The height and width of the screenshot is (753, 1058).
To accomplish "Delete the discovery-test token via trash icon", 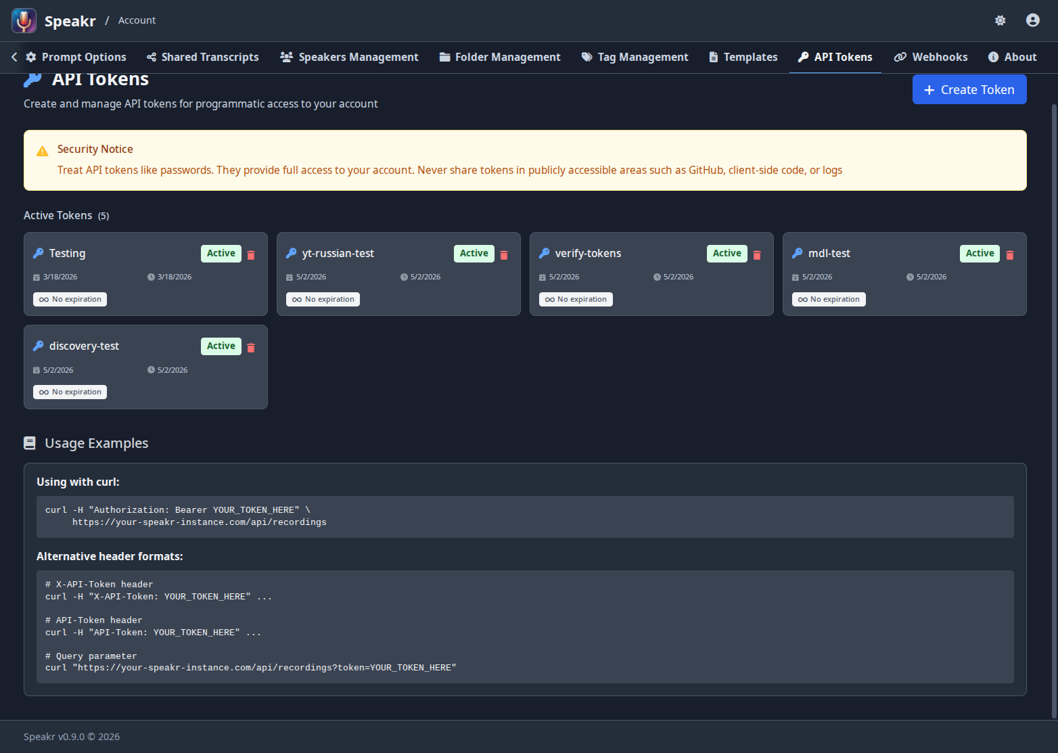I will click(x=251, y=348).
